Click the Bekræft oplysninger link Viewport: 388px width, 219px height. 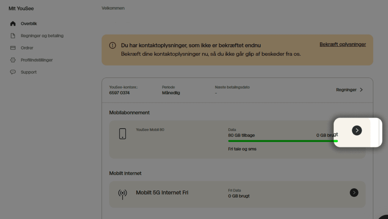tap(342, 44)
